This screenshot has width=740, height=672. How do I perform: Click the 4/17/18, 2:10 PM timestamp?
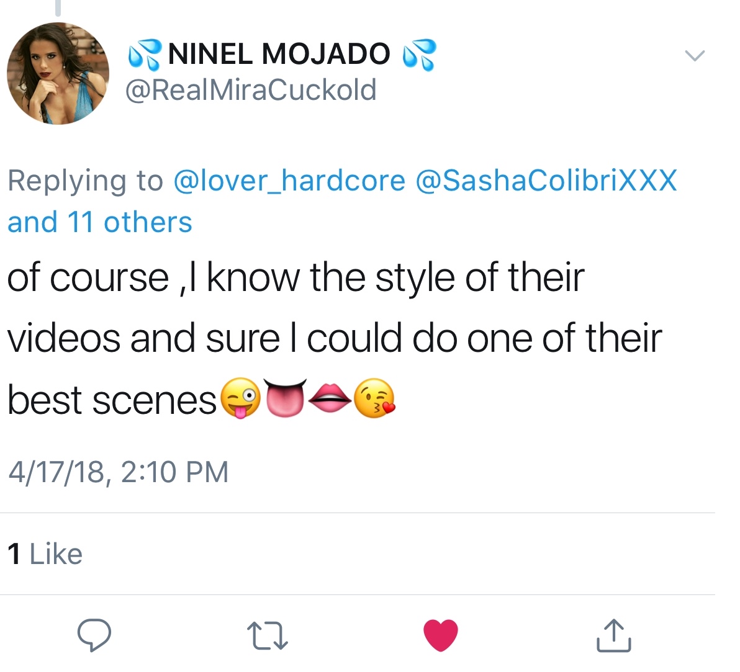(x=118, y=472)
